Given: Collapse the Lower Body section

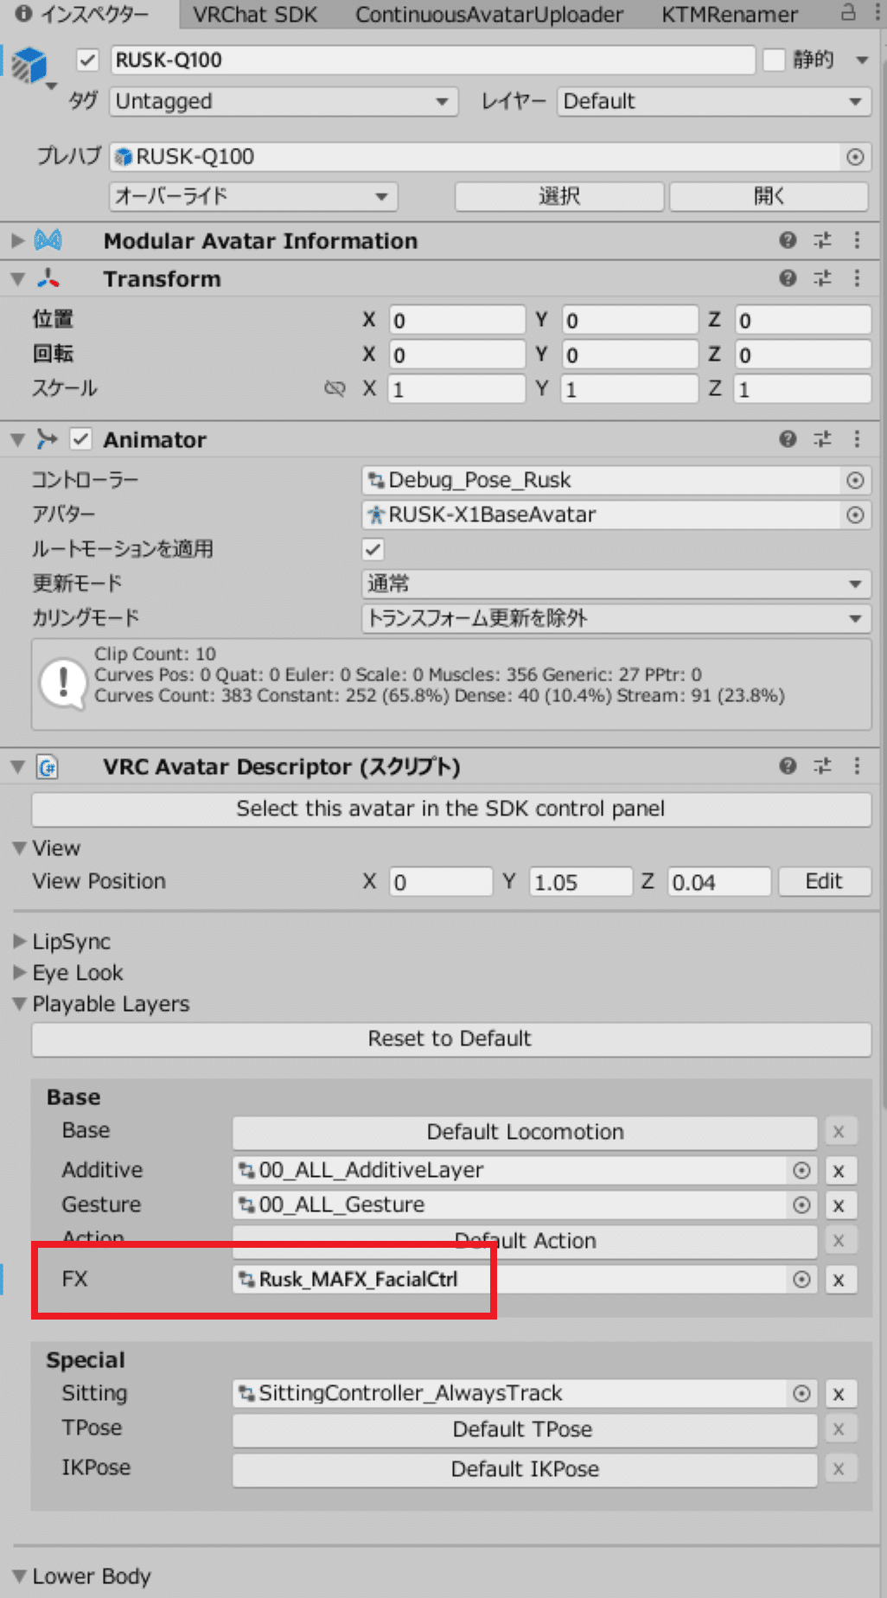Looking at the screenshot, I should pyautogui.click(x=20, y=1576).
